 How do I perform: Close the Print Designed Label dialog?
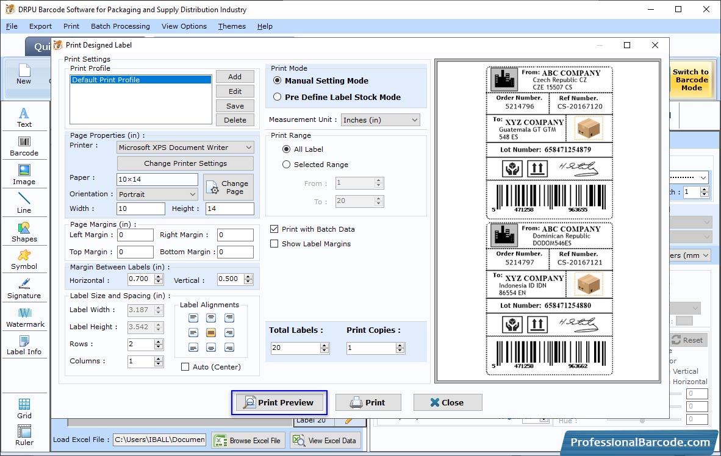coord(448,402)
